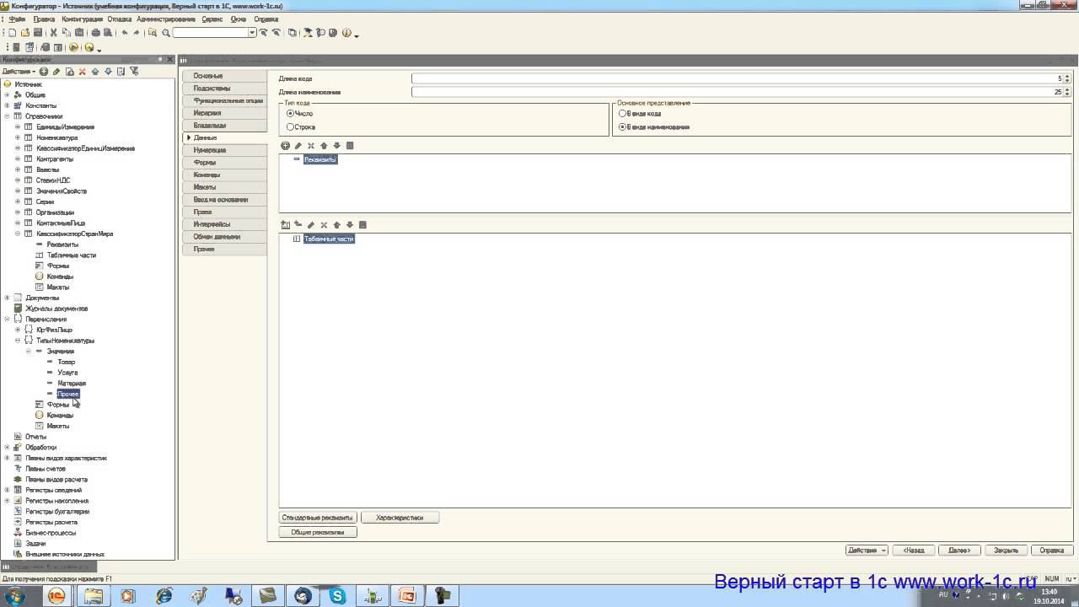The width and height of the screenshot is (1079, 607).
Task: Click the Далее> button
Action: tap(959, 551)
